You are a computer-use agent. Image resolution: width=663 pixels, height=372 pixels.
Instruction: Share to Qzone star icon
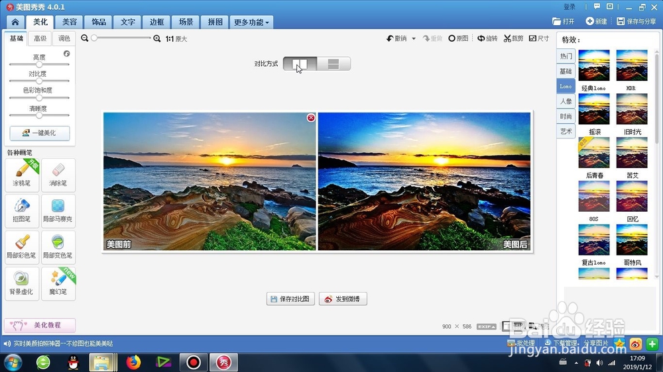pos(619,344)
